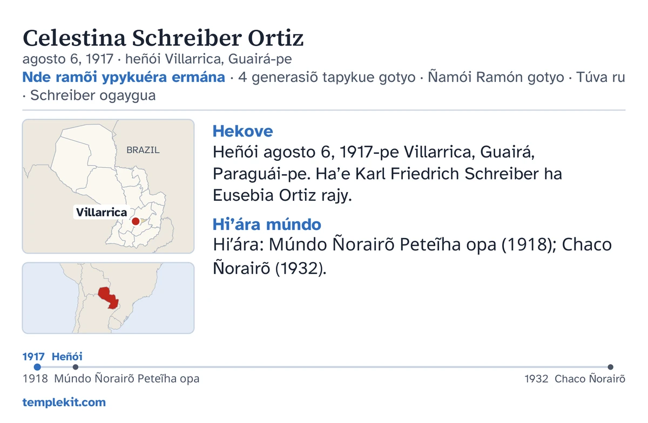Click the Heñói label on the timeline
Viewport: 648px width, 423px height.
[x=67, y=356]
